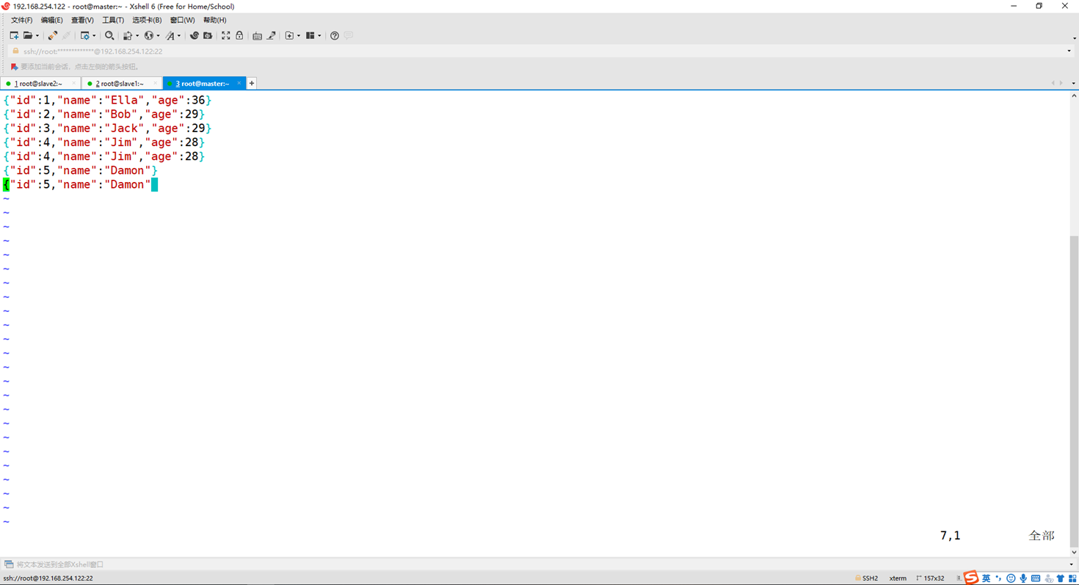Click the Xmanager toolbar icon next to Xftp

pyautogui.click(x=208, y=35)
